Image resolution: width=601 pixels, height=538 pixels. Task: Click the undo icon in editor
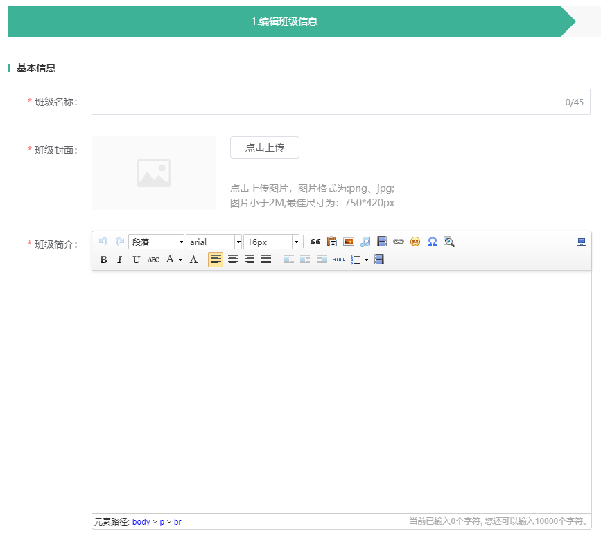pos(103,242)
